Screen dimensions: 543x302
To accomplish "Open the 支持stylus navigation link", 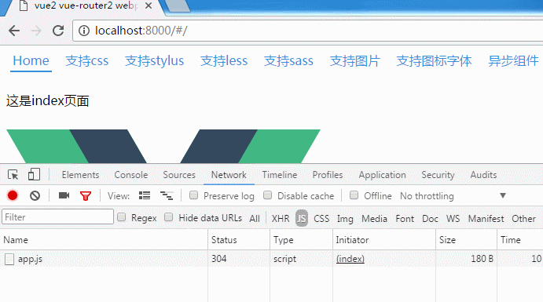I will tap(155, 61).
